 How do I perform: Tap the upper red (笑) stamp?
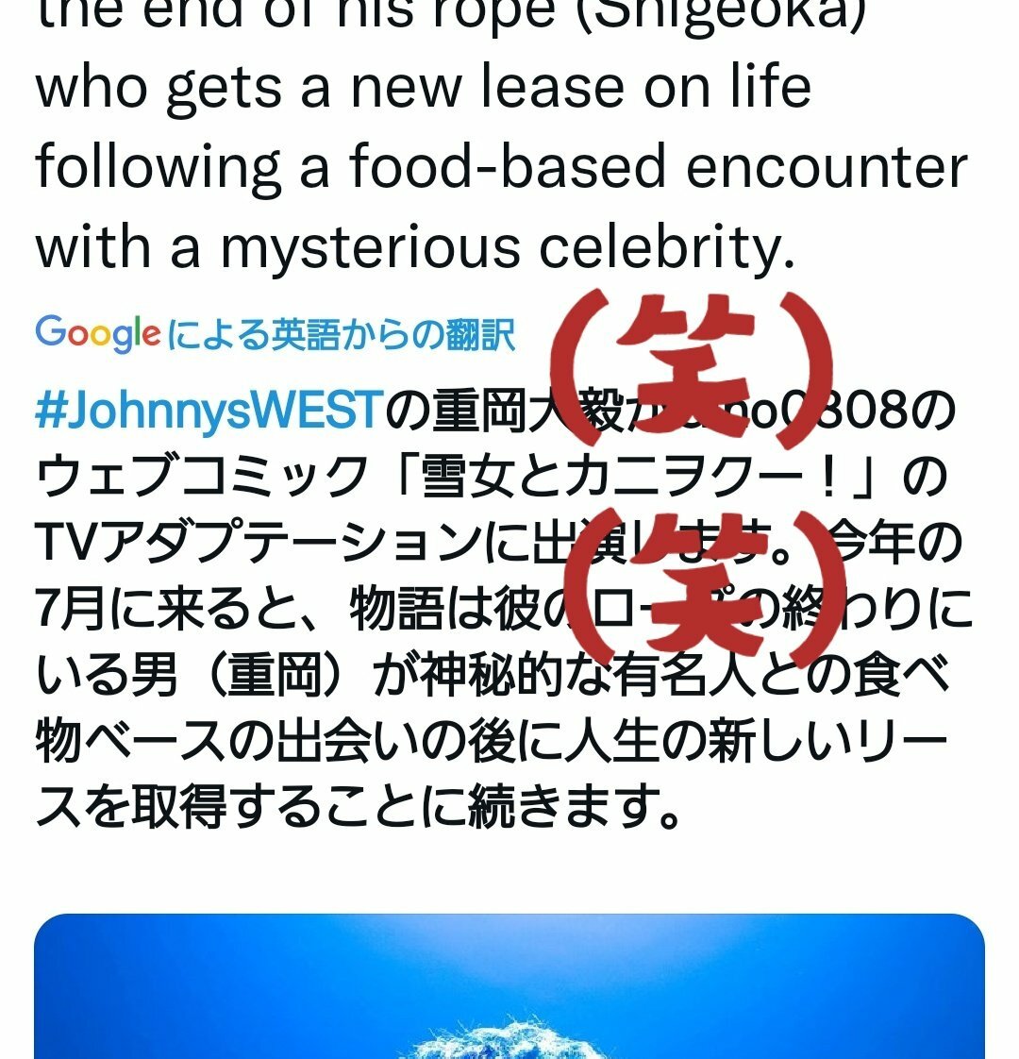(693, 368)
